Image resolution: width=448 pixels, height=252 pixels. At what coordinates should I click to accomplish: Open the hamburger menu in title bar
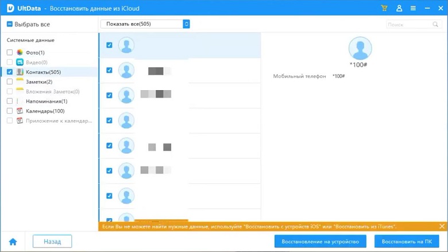pos(413,8)
